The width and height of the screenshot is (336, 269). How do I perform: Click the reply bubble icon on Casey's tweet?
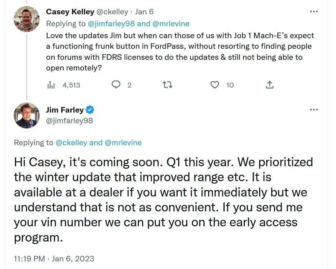116,85
